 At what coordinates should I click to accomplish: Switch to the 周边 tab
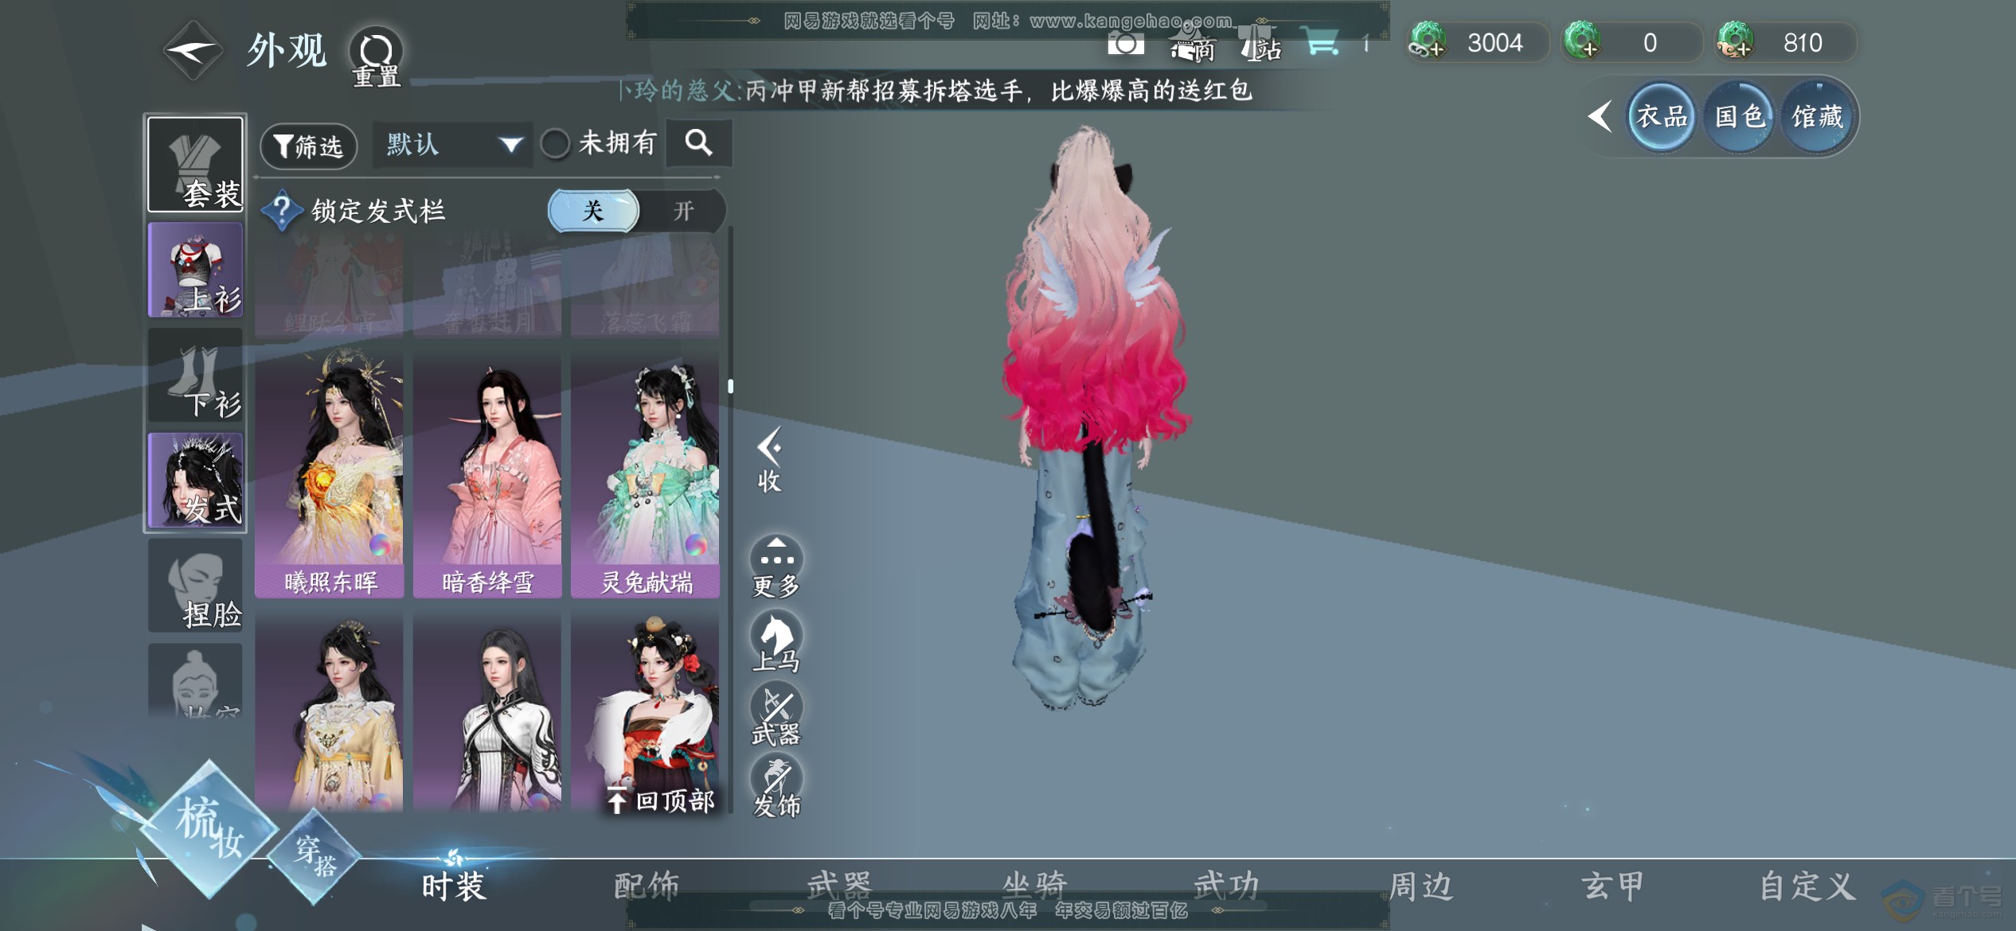1420,885
